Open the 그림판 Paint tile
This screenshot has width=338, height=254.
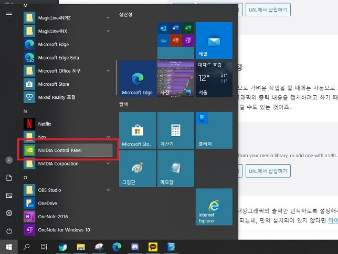(138, 168)
